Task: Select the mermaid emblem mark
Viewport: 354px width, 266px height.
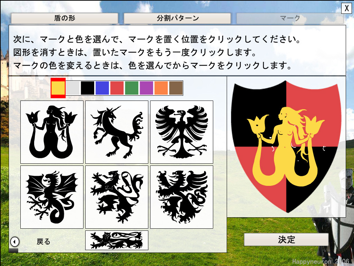Action: click(52, 132)
